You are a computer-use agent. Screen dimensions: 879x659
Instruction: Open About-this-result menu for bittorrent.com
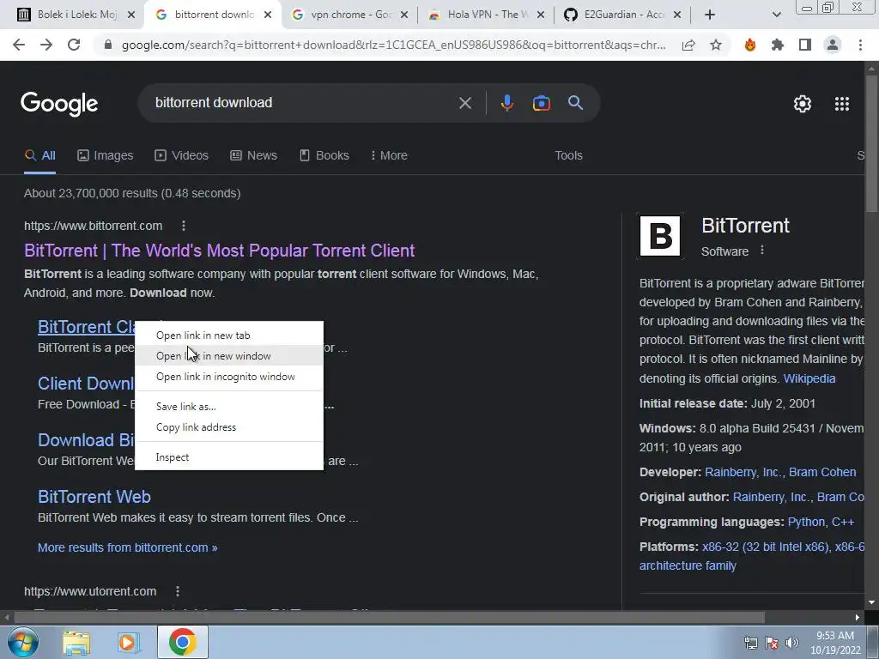184,226
